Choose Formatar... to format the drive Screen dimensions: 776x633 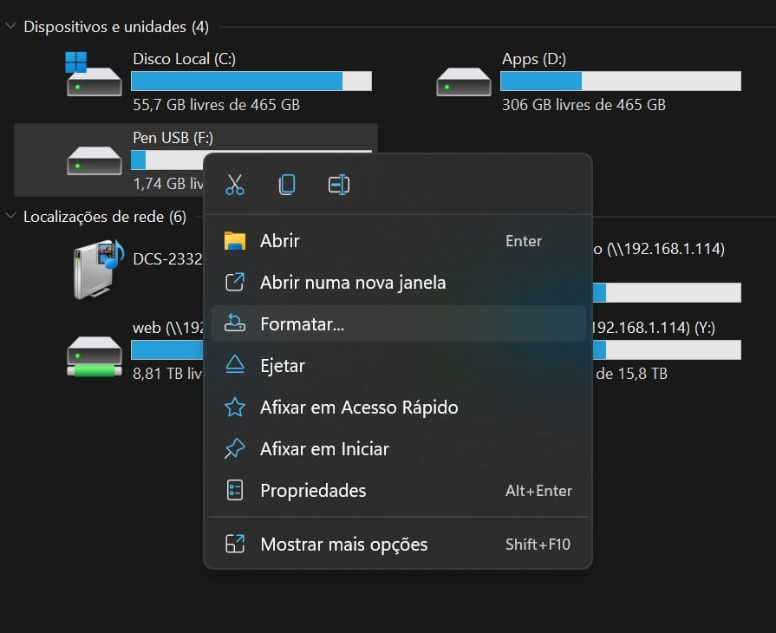click(x=302, y=324)
